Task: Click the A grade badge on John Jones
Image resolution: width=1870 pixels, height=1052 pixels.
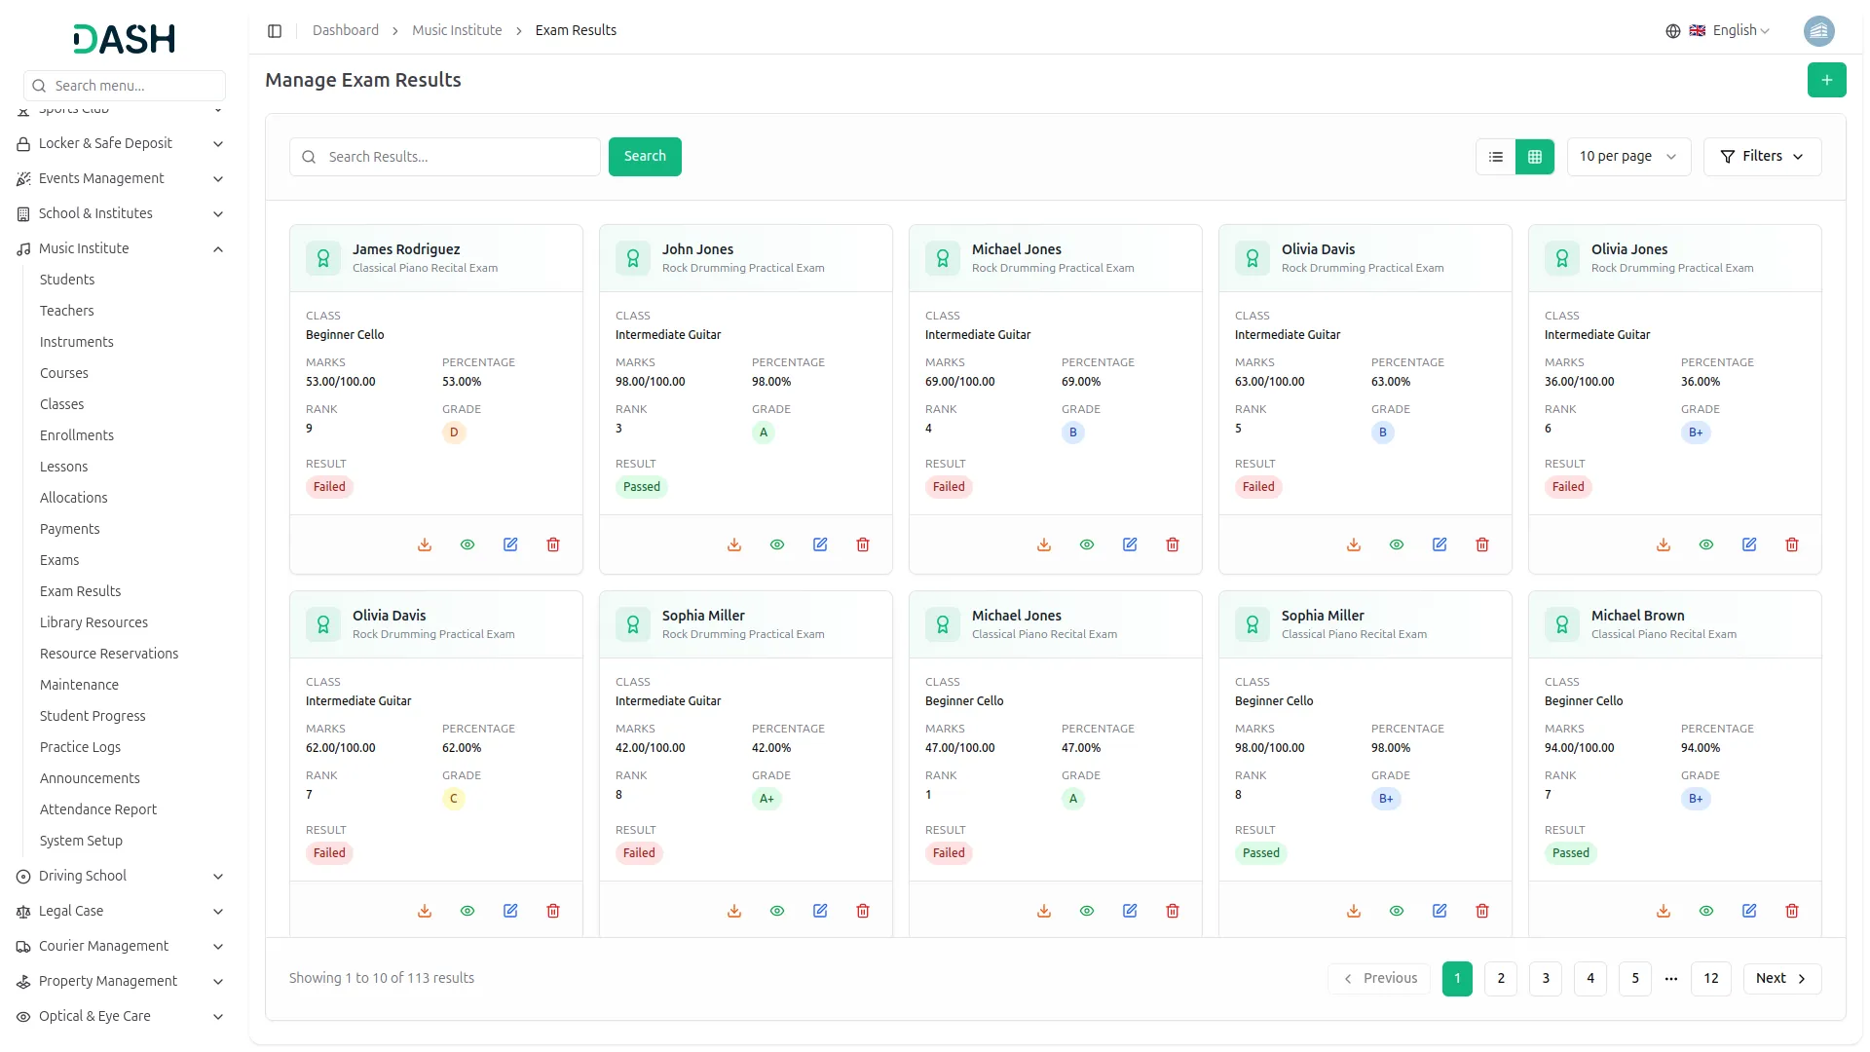Action: click(764, 432)
